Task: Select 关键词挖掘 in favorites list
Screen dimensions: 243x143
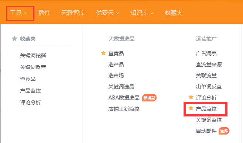Action: (x=33, y=55)
